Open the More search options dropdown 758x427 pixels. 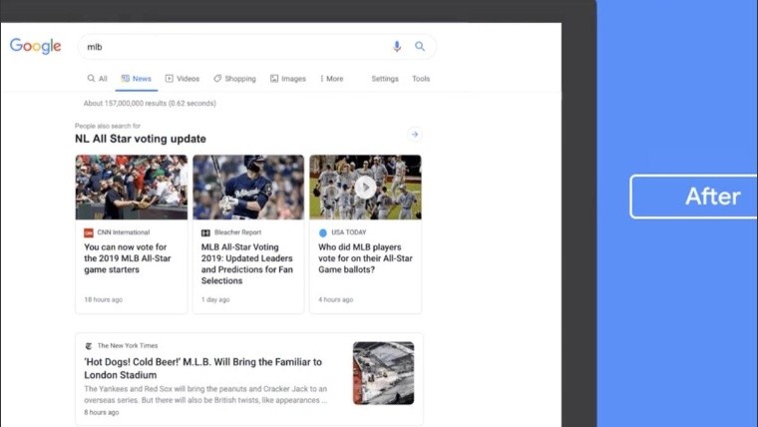(331, 79)
